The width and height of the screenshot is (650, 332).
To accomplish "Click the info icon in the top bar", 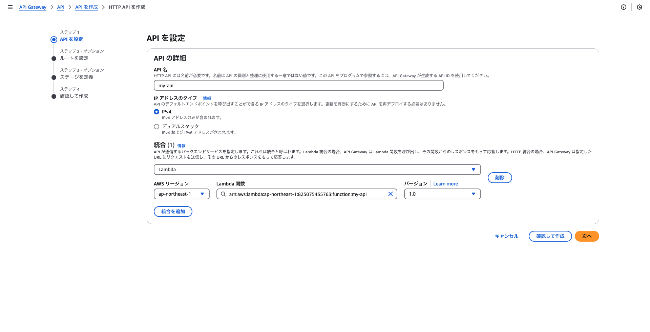I will 624,7.
